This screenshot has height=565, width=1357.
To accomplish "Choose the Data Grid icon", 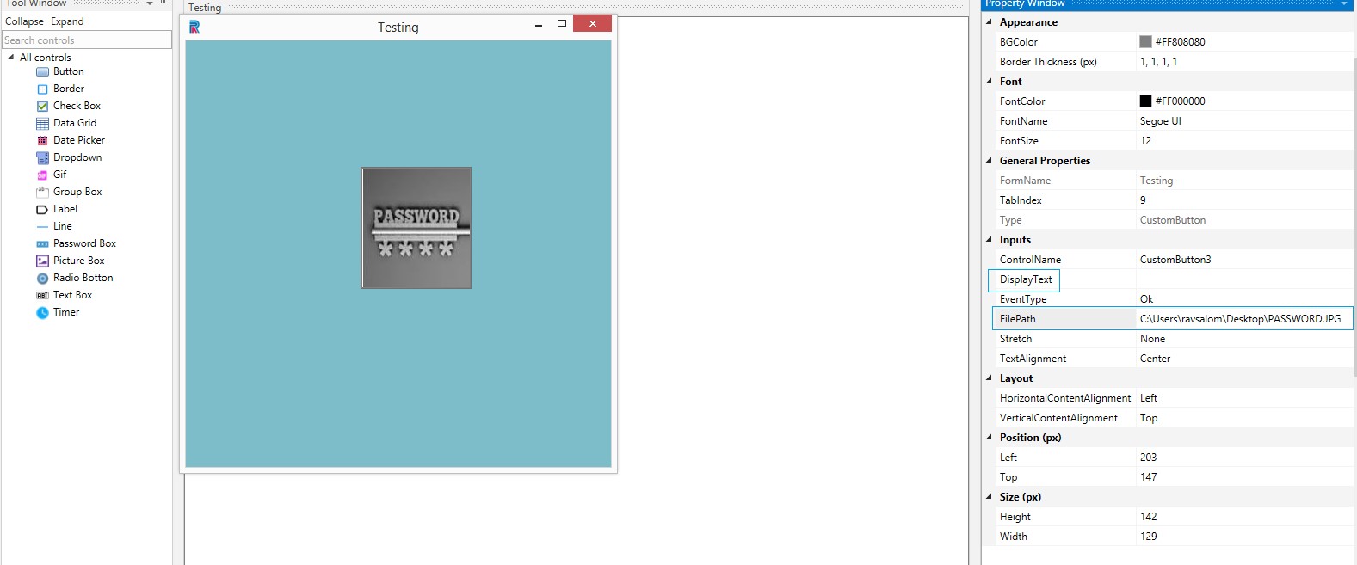I will 42,124.
